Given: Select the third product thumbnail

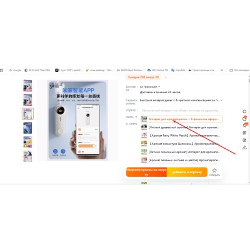Looking at the screenshot, I should pyautogui.click(x=27, y=114).
